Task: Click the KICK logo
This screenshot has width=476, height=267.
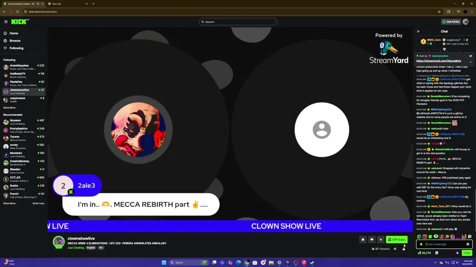Action: coord(20,22)
